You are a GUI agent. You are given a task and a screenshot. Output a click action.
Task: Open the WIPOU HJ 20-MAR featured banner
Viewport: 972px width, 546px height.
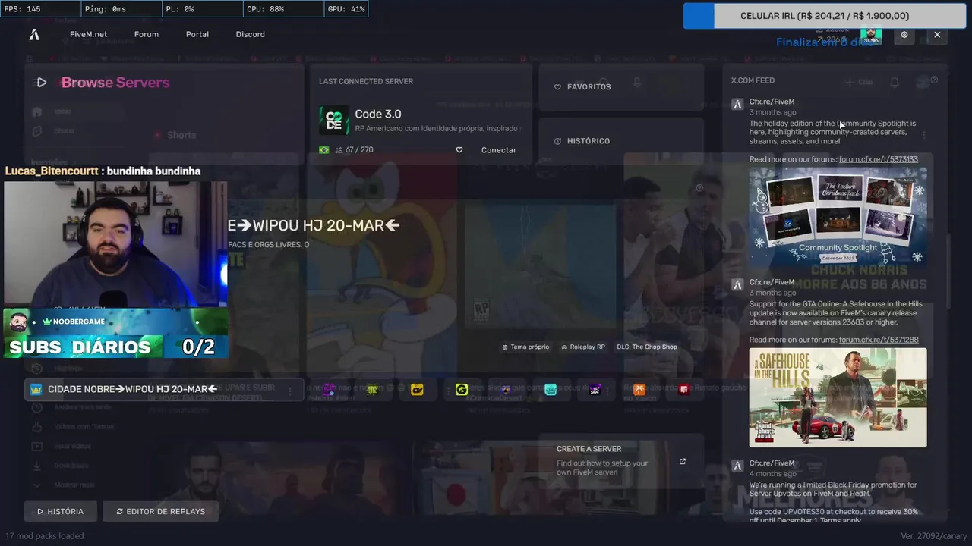point(314,225)
